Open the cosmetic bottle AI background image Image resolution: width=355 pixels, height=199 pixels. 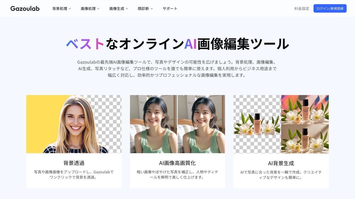[281, 124]
